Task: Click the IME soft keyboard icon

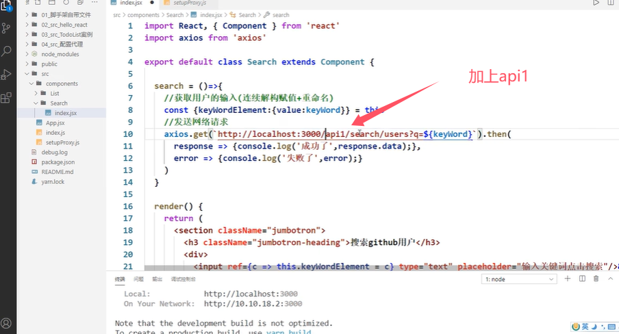Action: [611, 326]
